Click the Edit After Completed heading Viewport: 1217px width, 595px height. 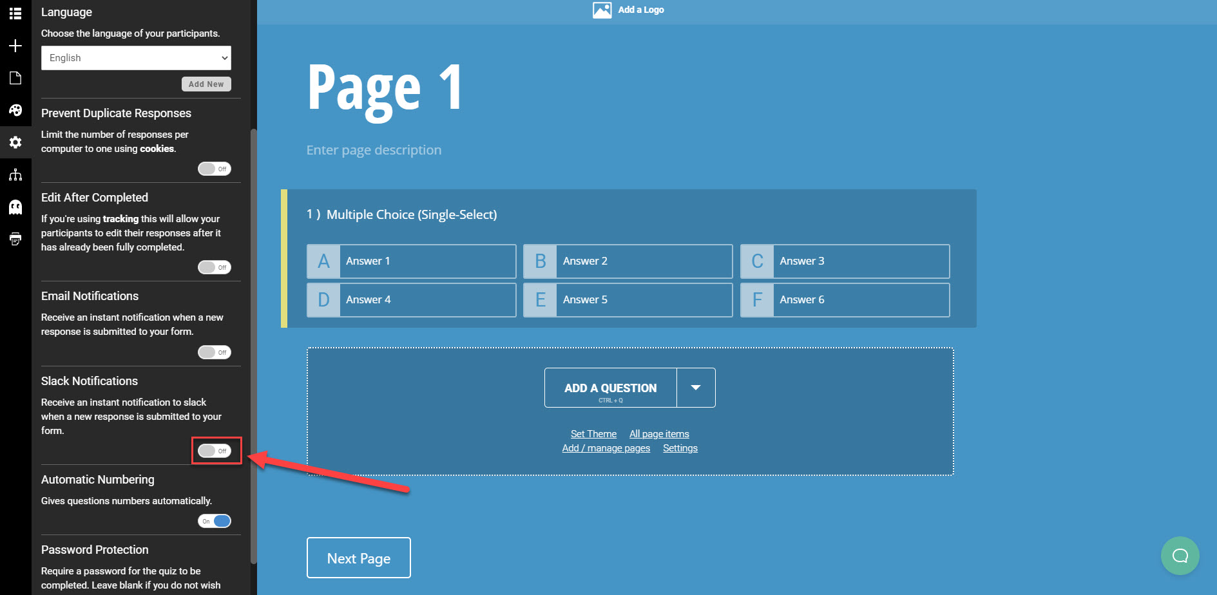[95, 198]
